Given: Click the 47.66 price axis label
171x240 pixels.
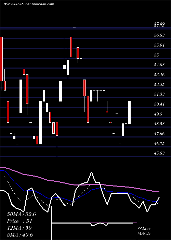Looking at the screenshot, I should tap(159, 134).
